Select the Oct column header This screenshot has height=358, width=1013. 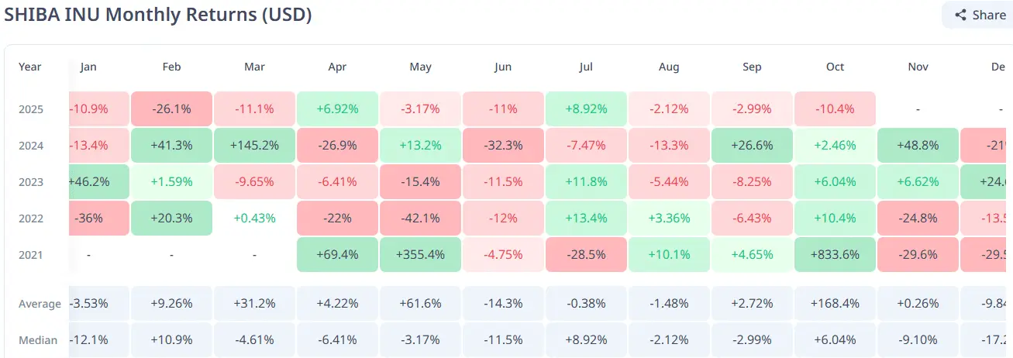pos(835,67)
